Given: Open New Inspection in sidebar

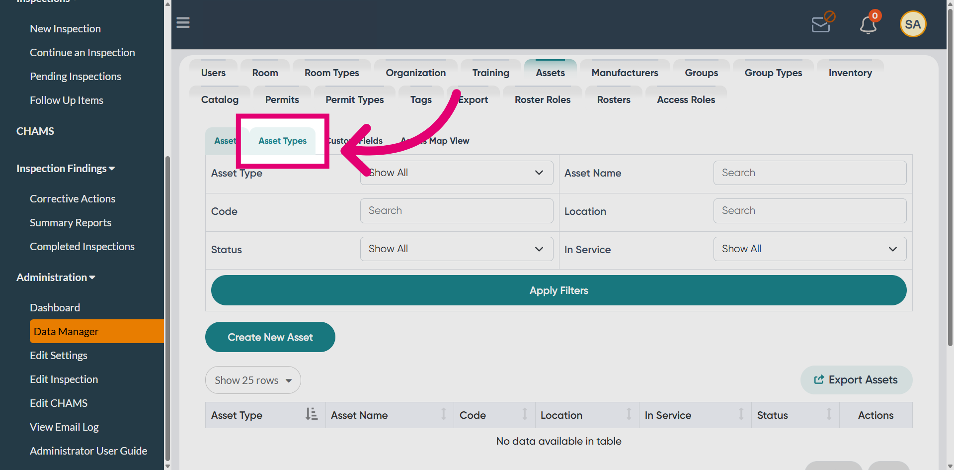Looking at the screenshot, I should (x=65, y=29).
